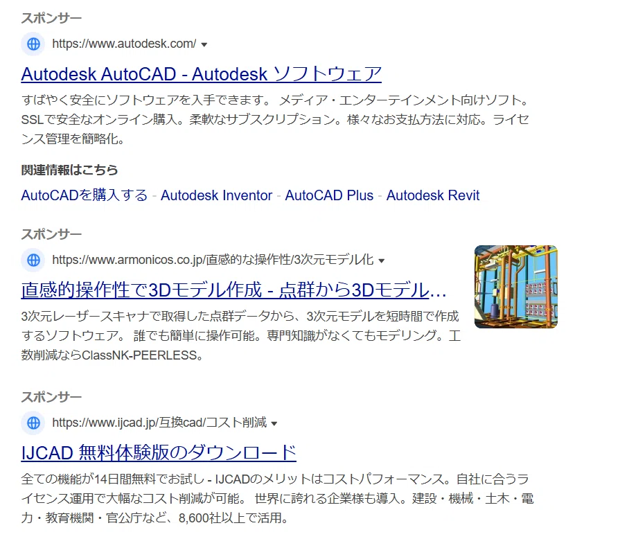Viewport: 638px width, 539px height.
Task: Click the globe icon beside ijcad.jp URL
Action: [33, 423]
